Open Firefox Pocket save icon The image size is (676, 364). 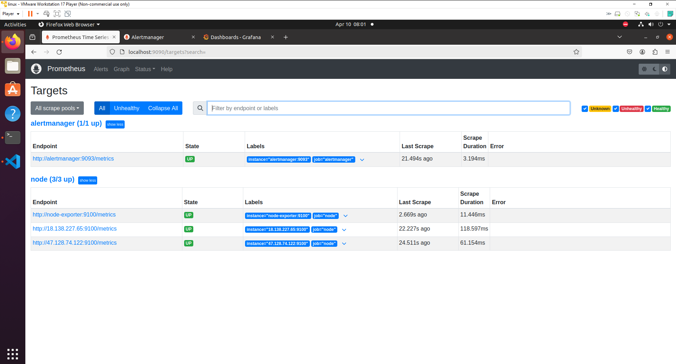point(630,52)
